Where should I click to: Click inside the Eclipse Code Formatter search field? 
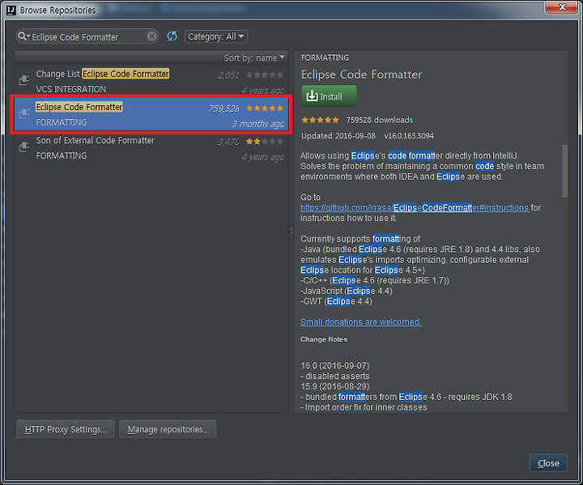coord(88,36)
